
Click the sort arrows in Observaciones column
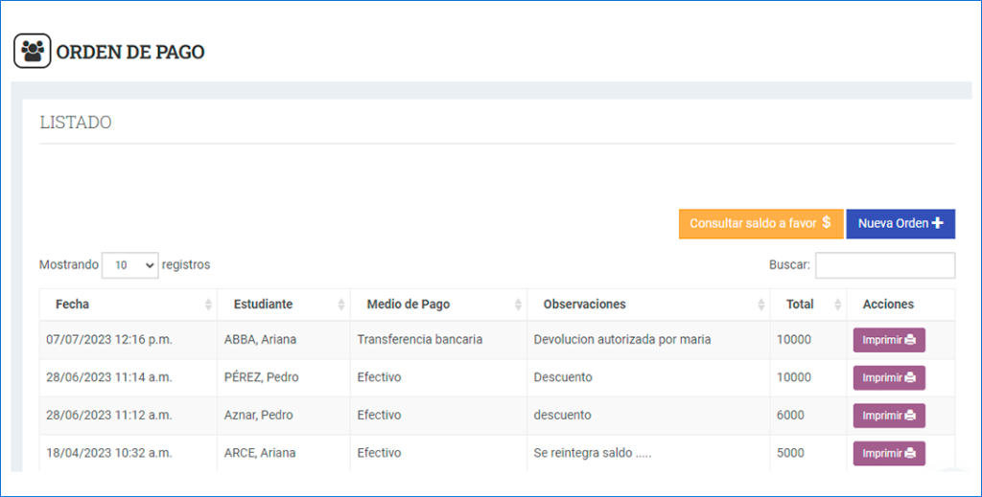click(761, 305)
